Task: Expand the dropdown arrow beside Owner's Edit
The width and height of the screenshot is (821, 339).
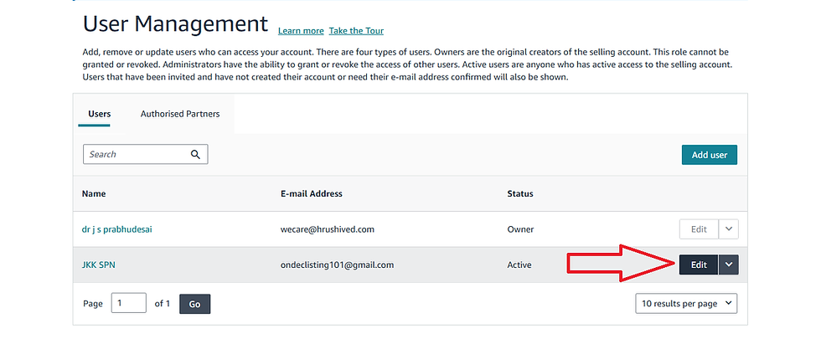Action: (728, 229)
